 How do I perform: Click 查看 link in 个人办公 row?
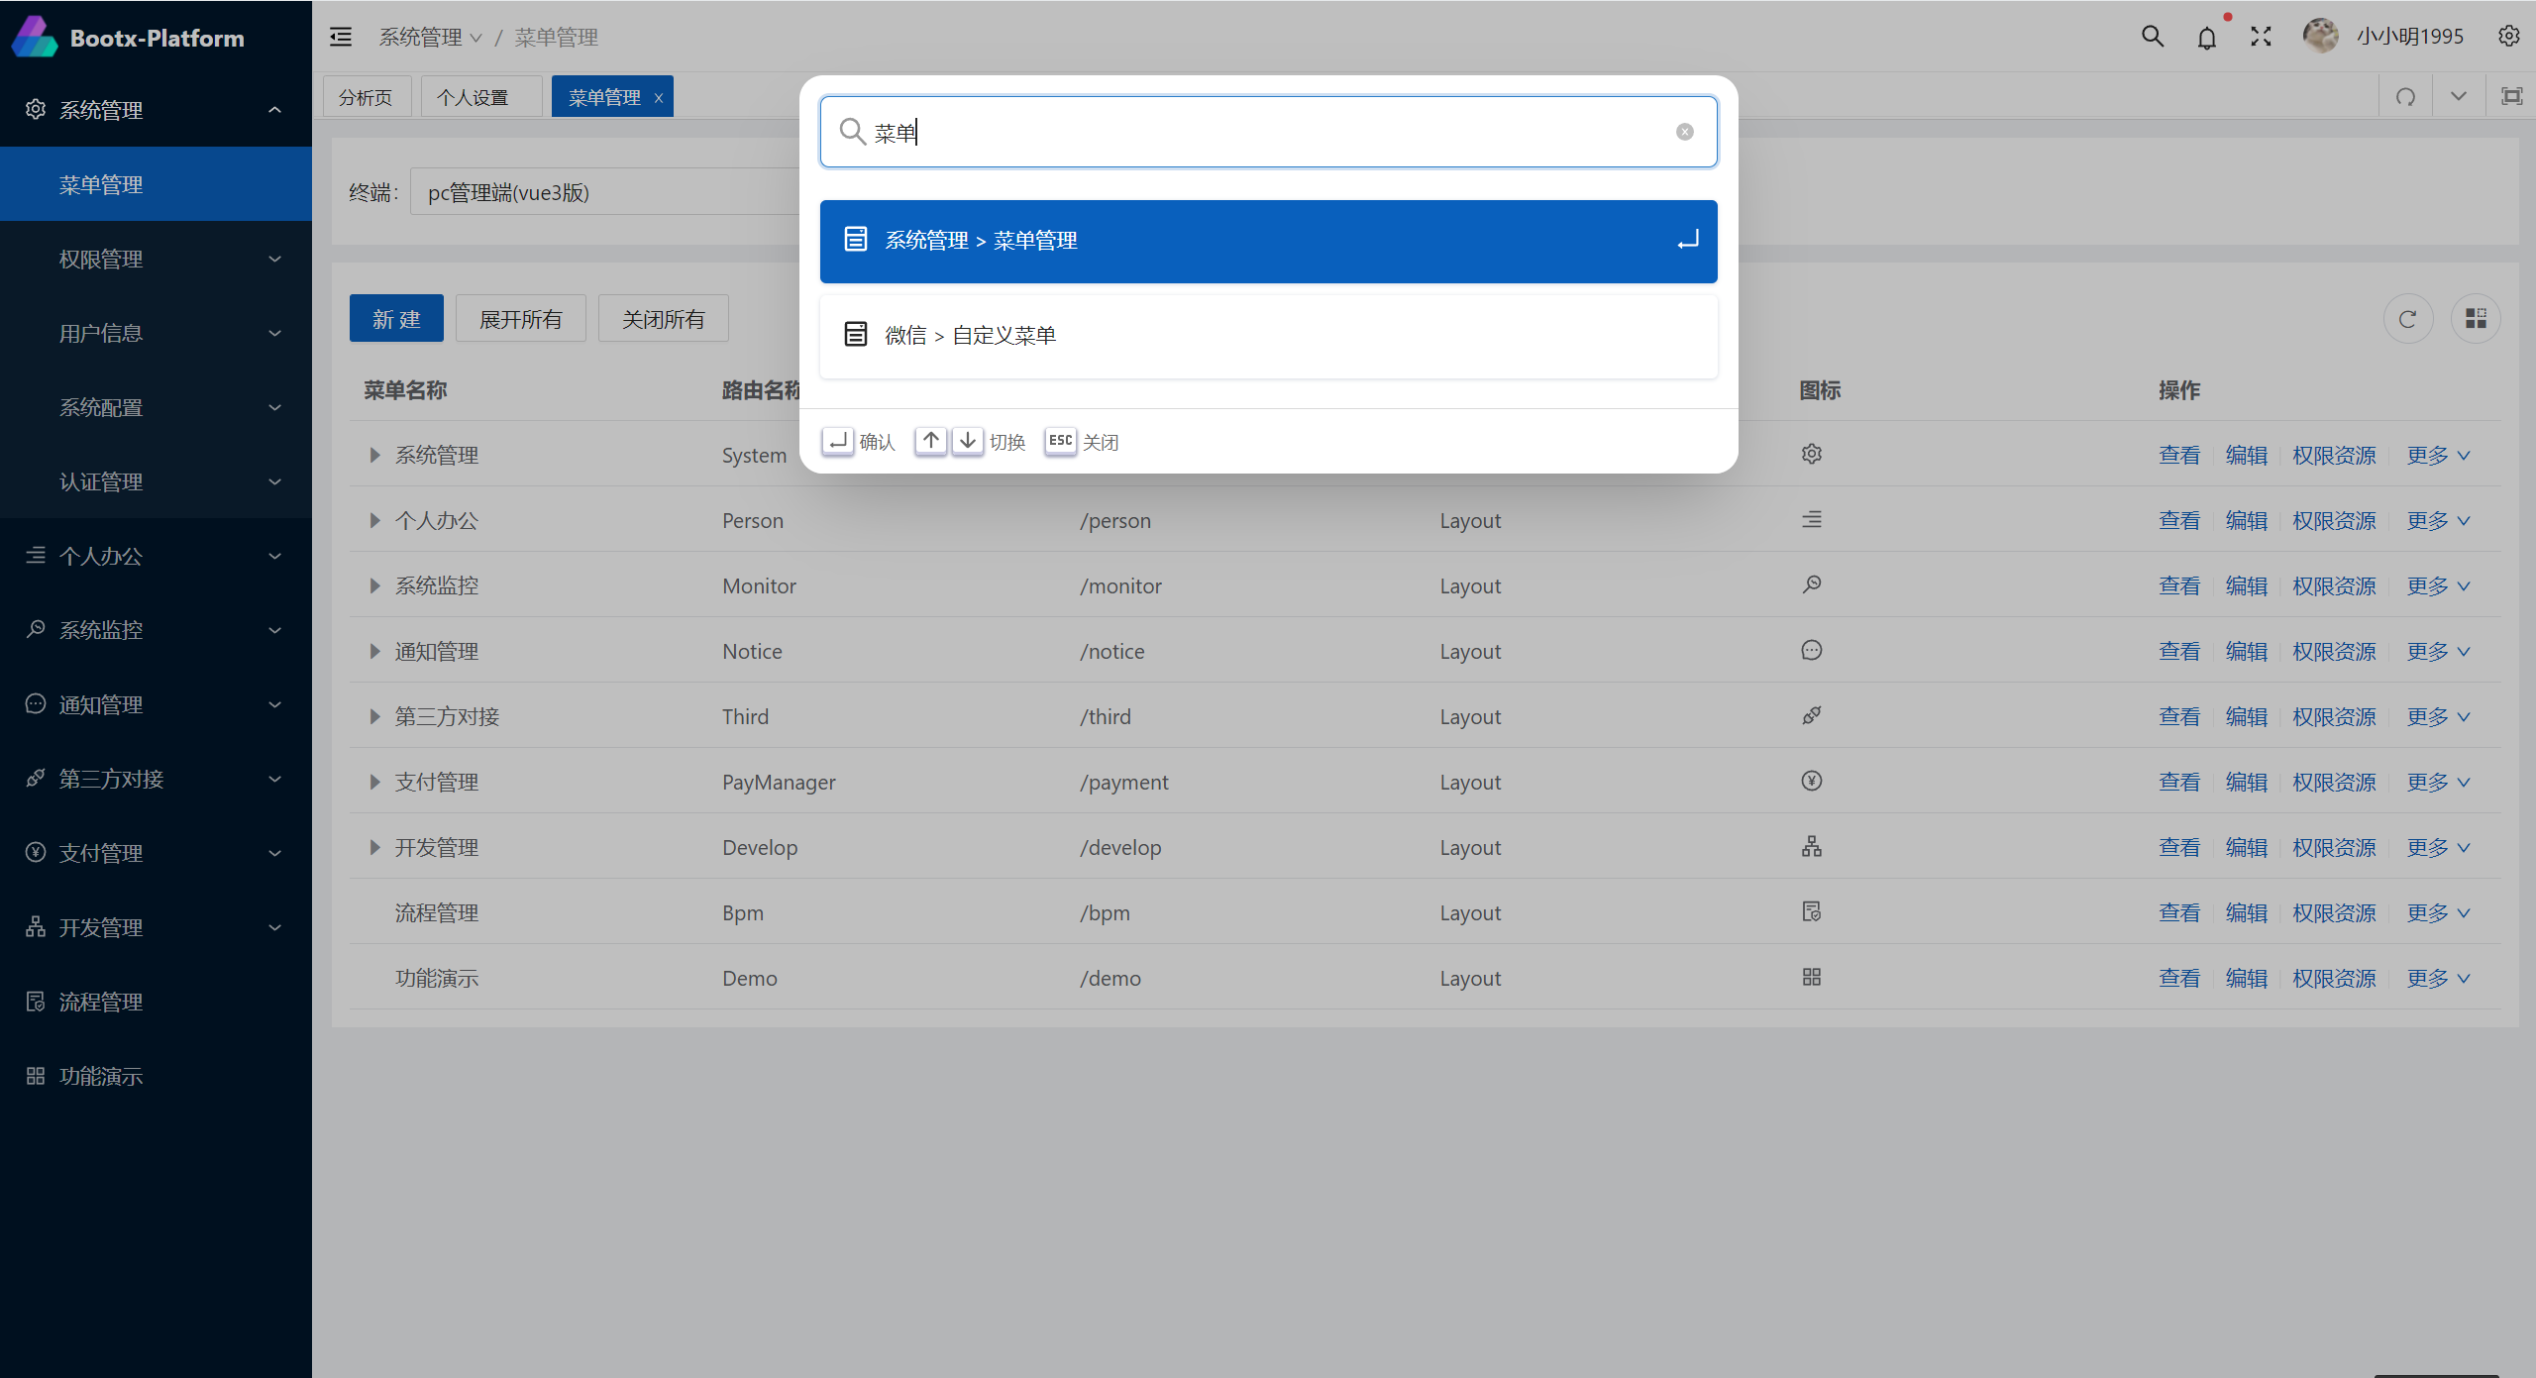point(2179,521)
